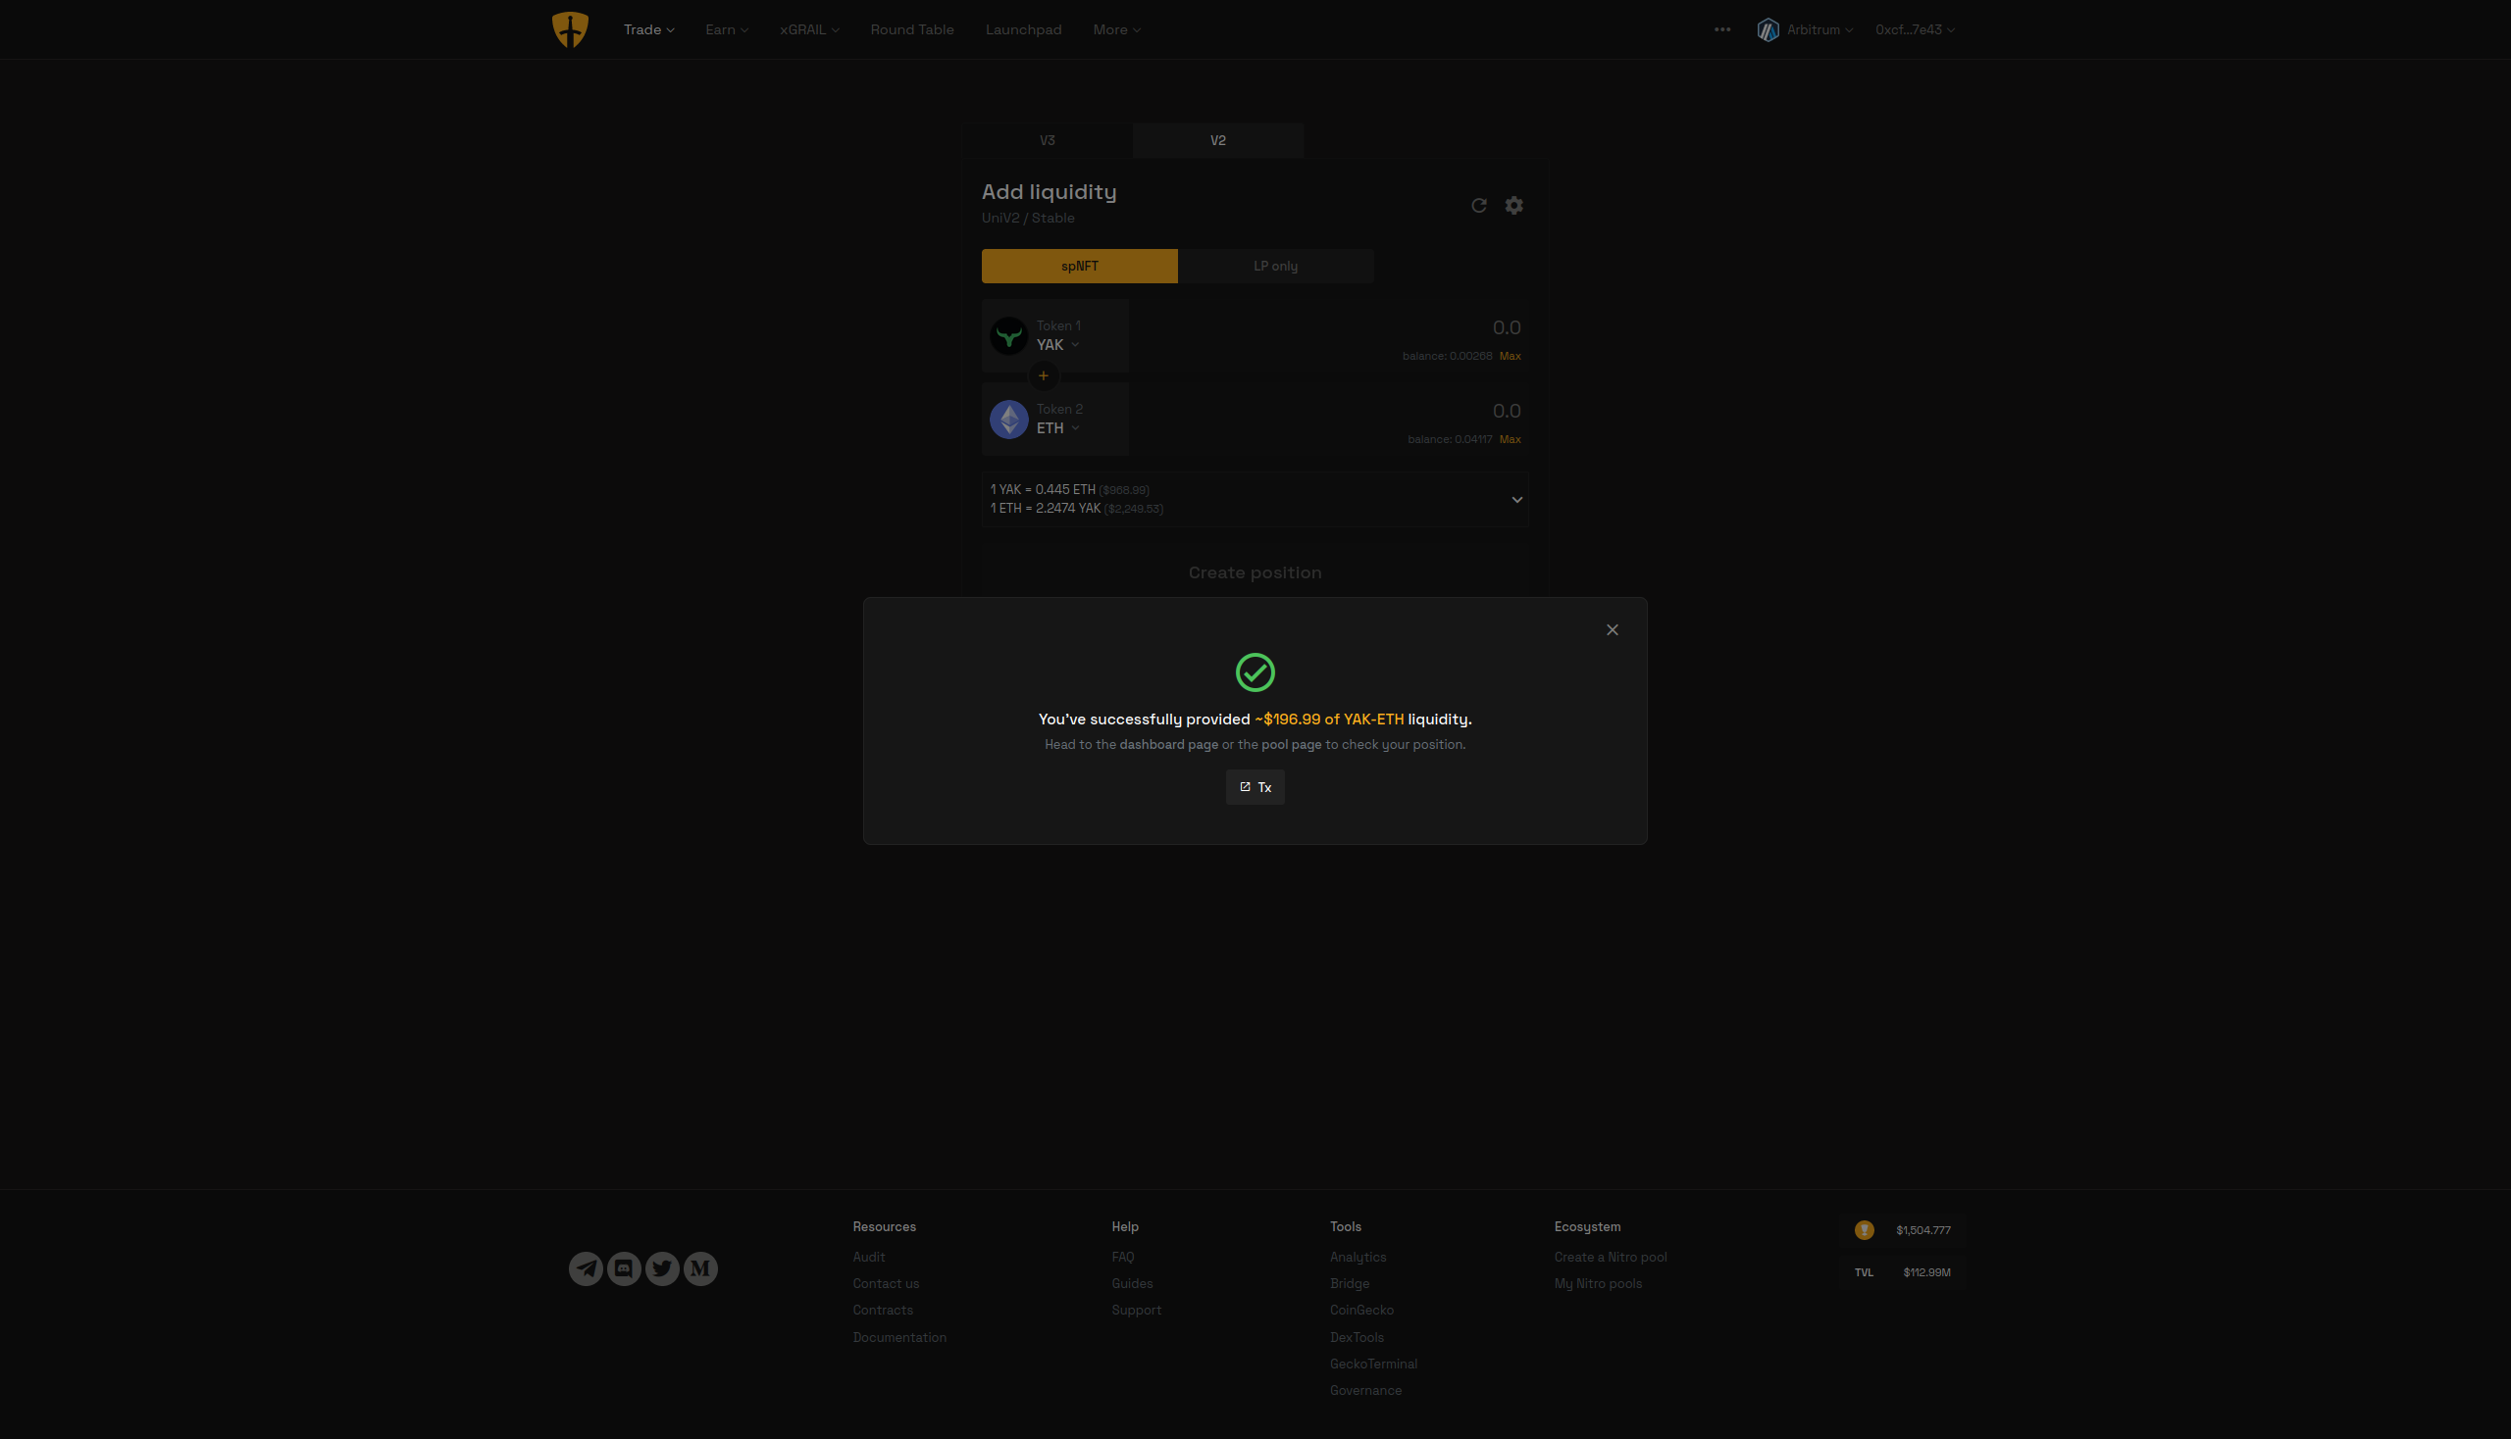2511x1439 pixels.
Task: Click the ETH token icon in Token 2
Action: (1009, 419)
